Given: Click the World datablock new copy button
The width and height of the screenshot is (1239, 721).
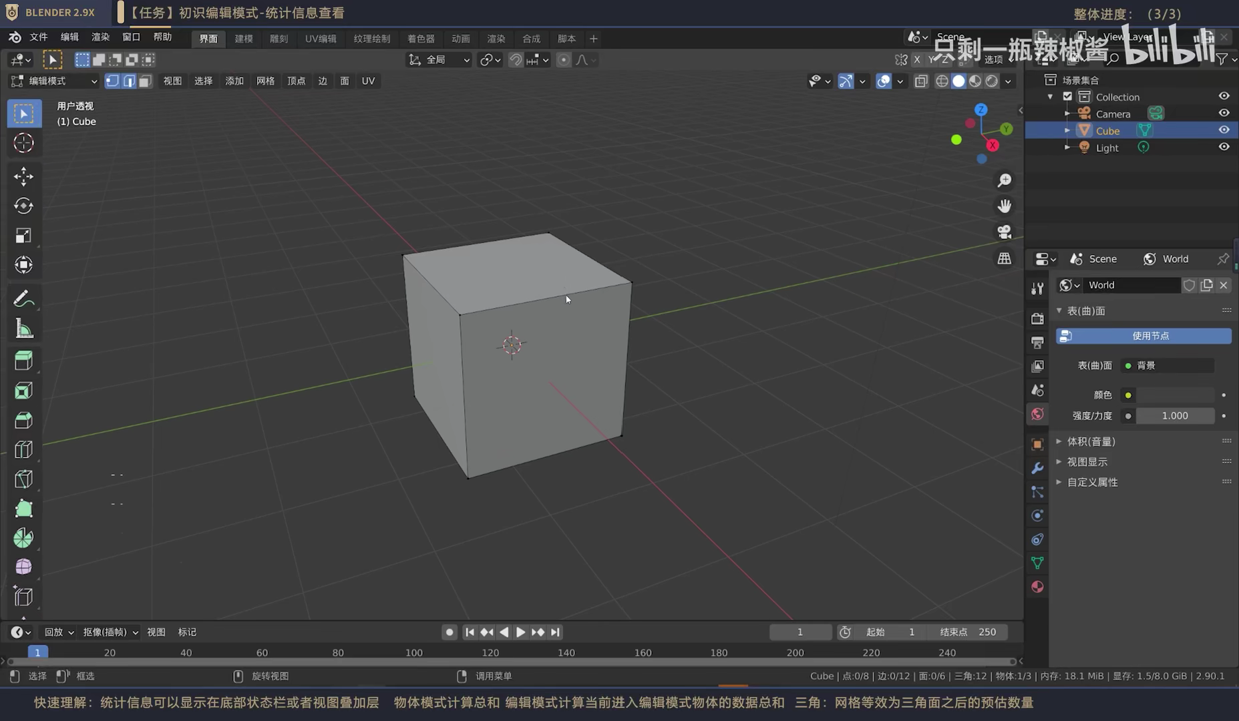Looking at the screenshot, I should coord(1206,285).
